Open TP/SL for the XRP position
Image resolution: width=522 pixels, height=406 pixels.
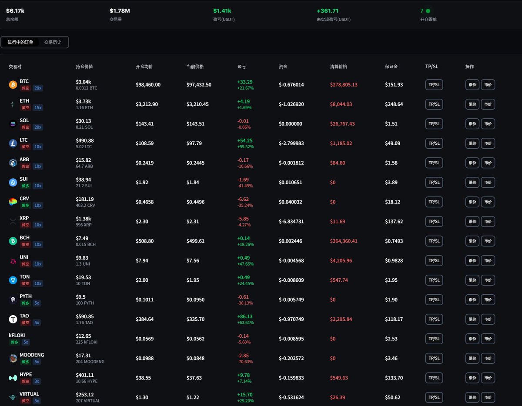434,222
